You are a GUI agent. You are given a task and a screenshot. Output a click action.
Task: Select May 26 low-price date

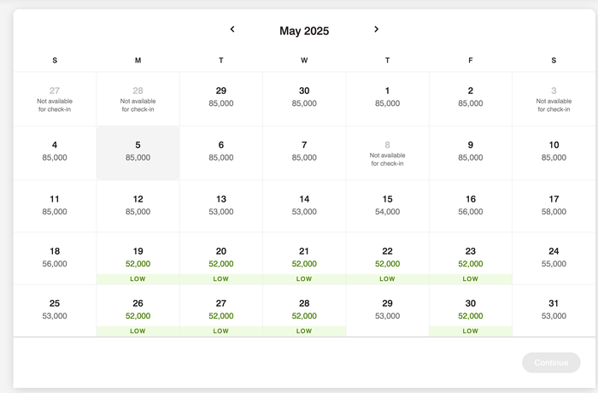coord(138,311)
